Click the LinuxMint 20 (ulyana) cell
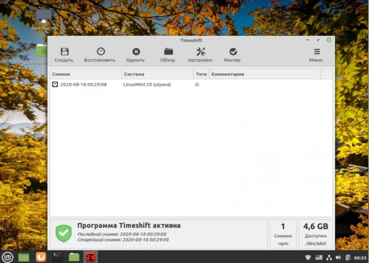 pos(147,84)
